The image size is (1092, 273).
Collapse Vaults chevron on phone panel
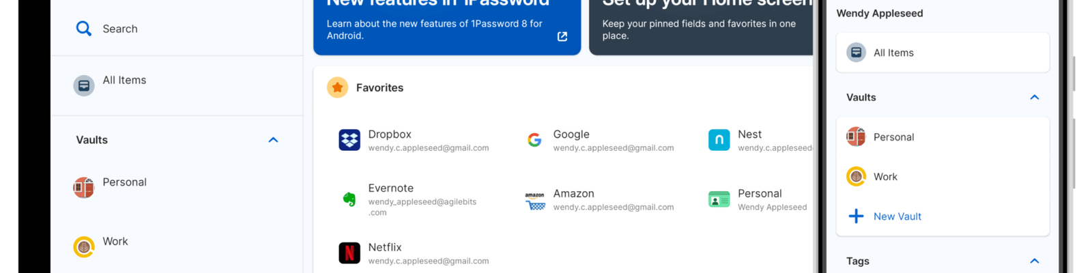1035,98
